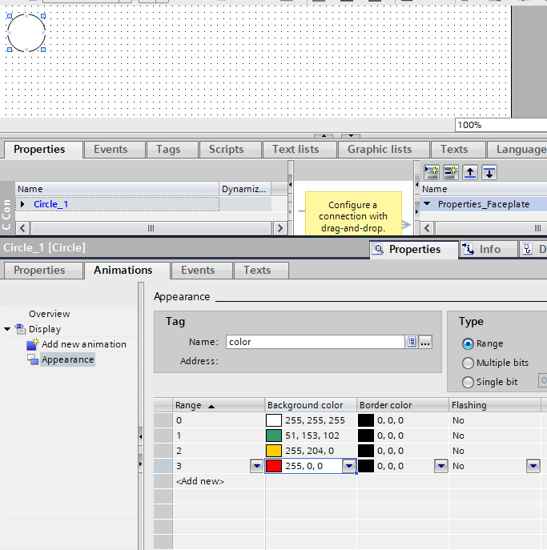The height and width of the screenshot is (550, 547).
Task: Select the Range type radio button
Action: (x=469, y=343)
